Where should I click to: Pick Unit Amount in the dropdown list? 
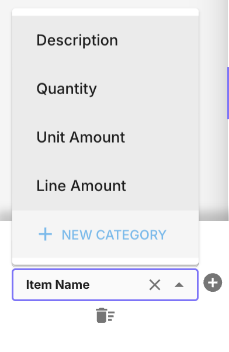point(105,137)
